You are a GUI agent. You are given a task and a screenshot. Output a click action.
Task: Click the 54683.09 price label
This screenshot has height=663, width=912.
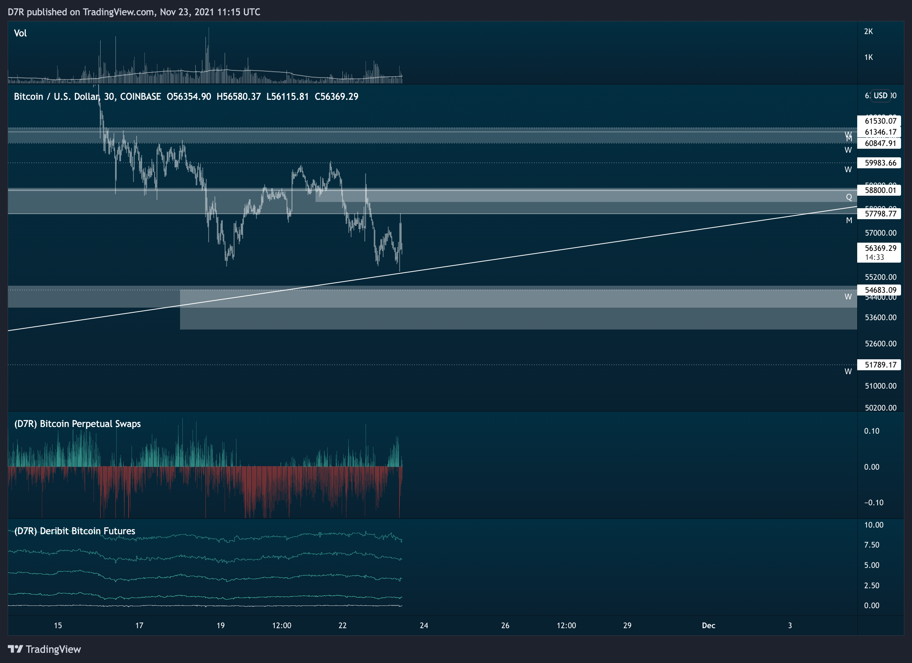(879, 290)
